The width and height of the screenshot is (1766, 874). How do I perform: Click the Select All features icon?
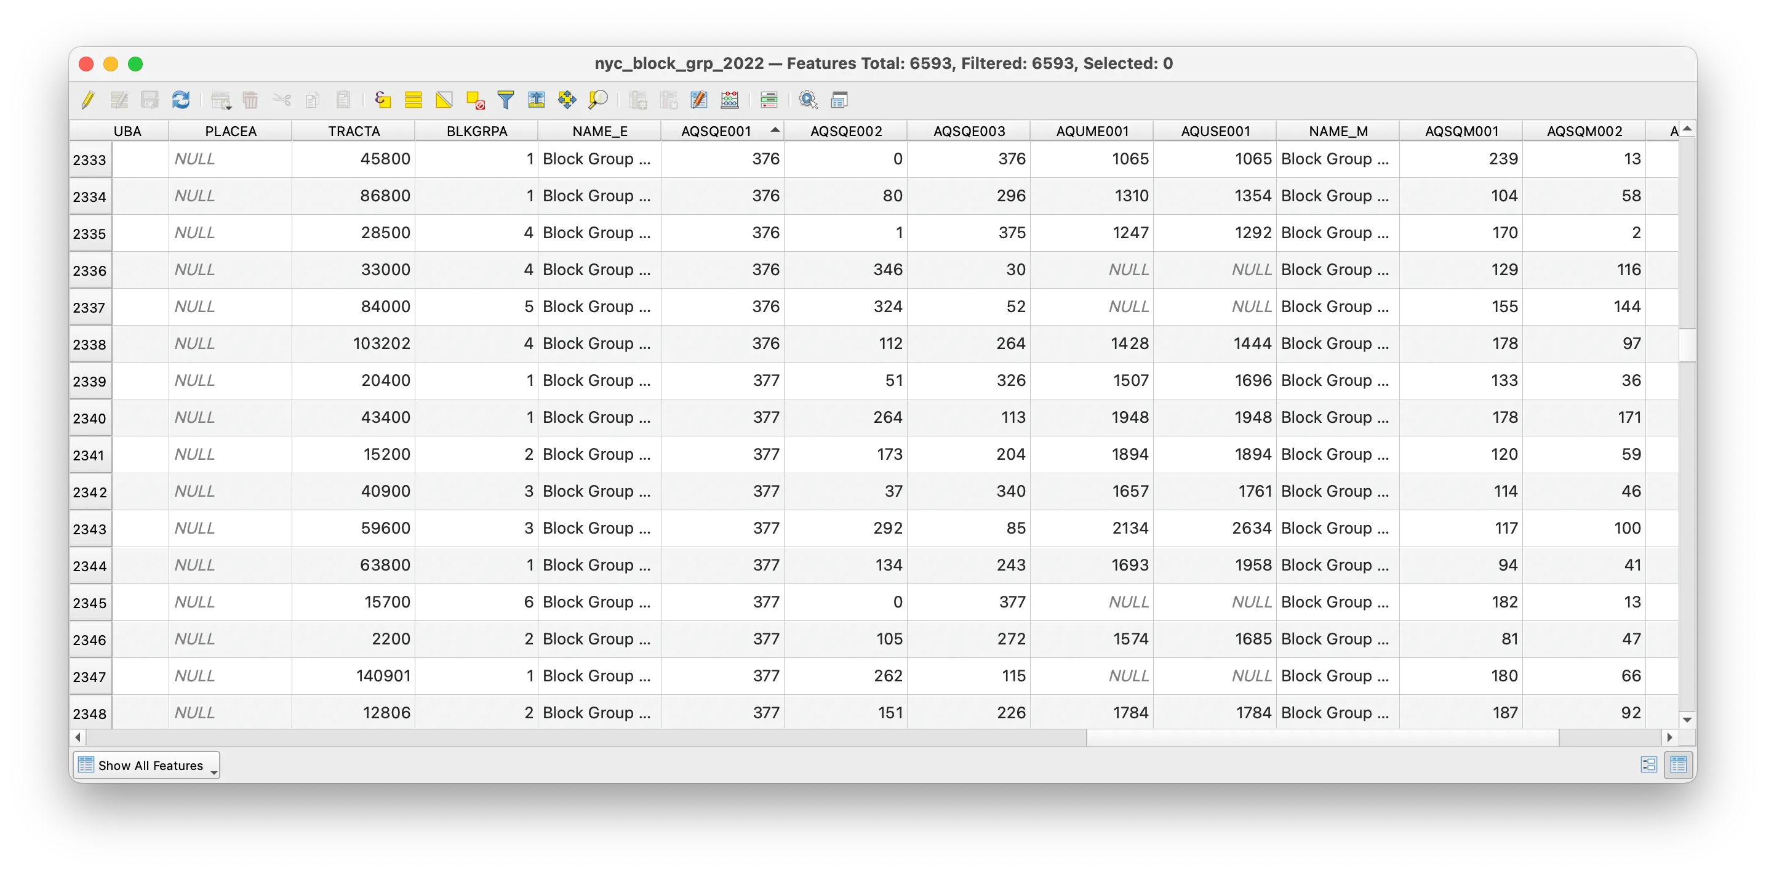tap(413, 100)
